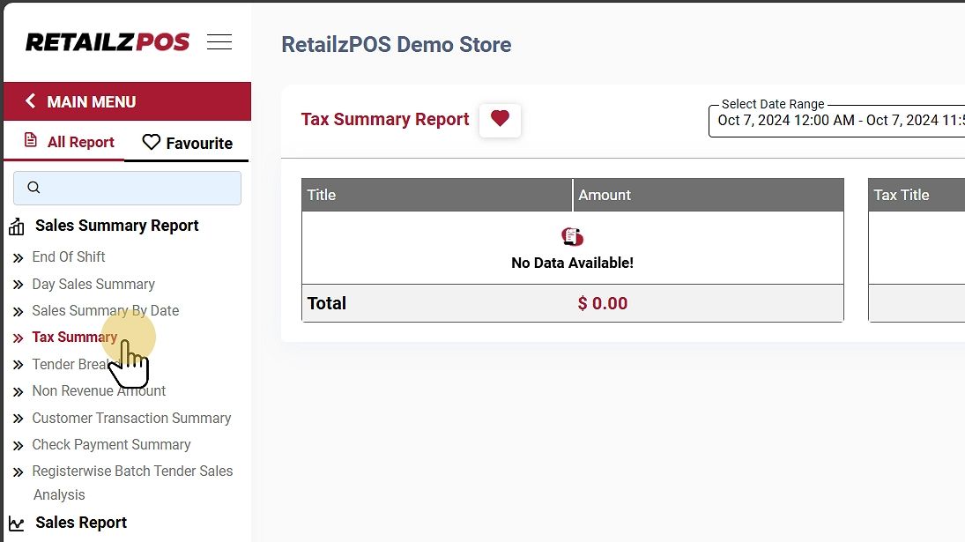Switch to the All Report tab
The height and width of the screenshot is (542, 965).
tap(69, 142)
